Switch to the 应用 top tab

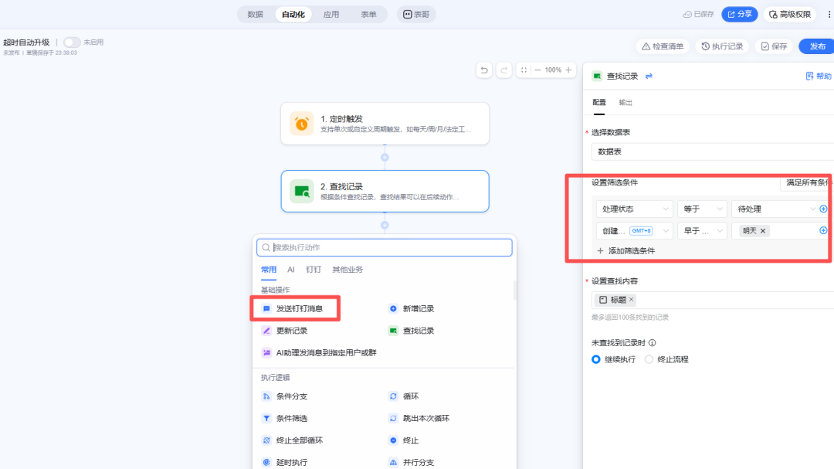[x=331, y=15]
